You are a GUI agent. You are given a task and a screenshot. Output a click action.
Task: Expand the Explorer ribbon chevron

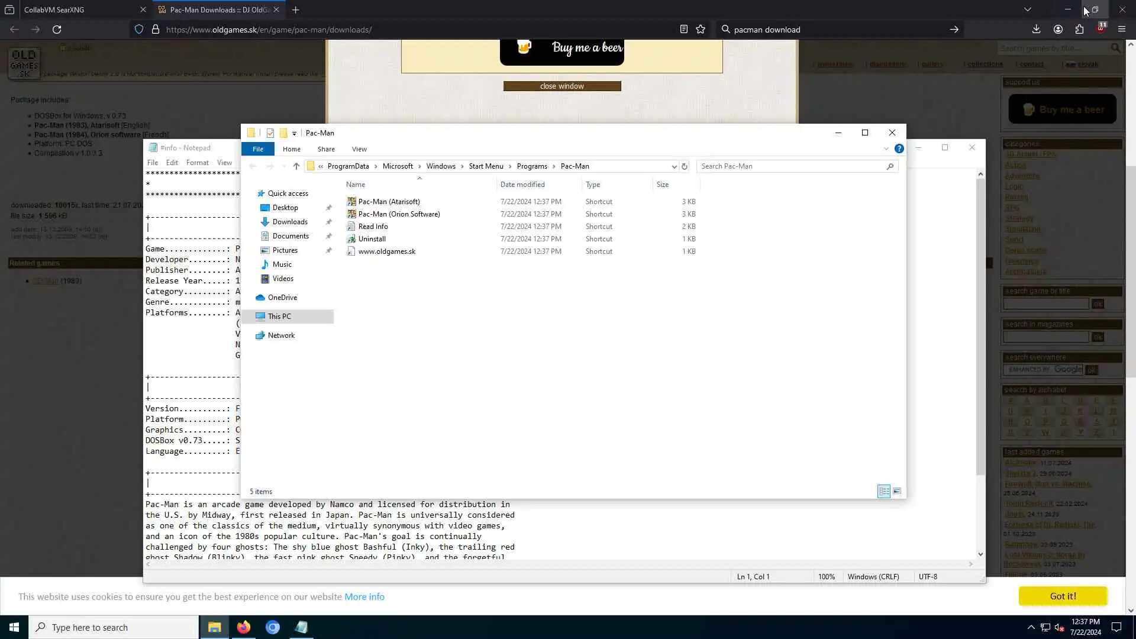pos(886,149)
